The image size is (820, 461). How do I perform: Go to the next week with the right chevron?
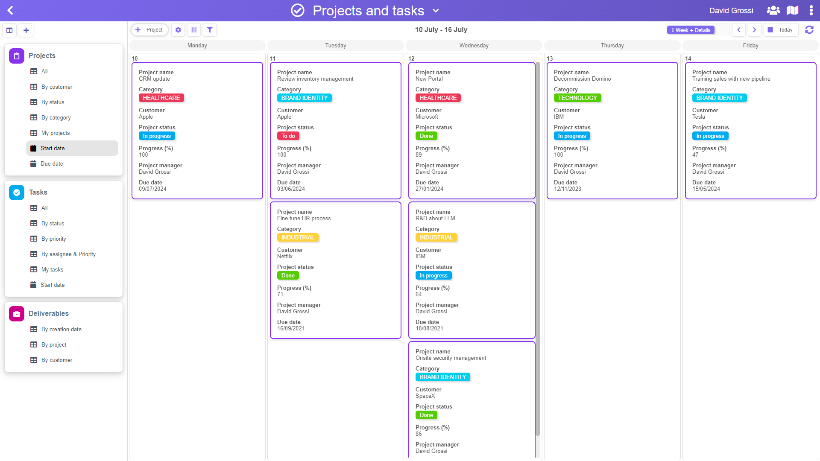(754, 30)
